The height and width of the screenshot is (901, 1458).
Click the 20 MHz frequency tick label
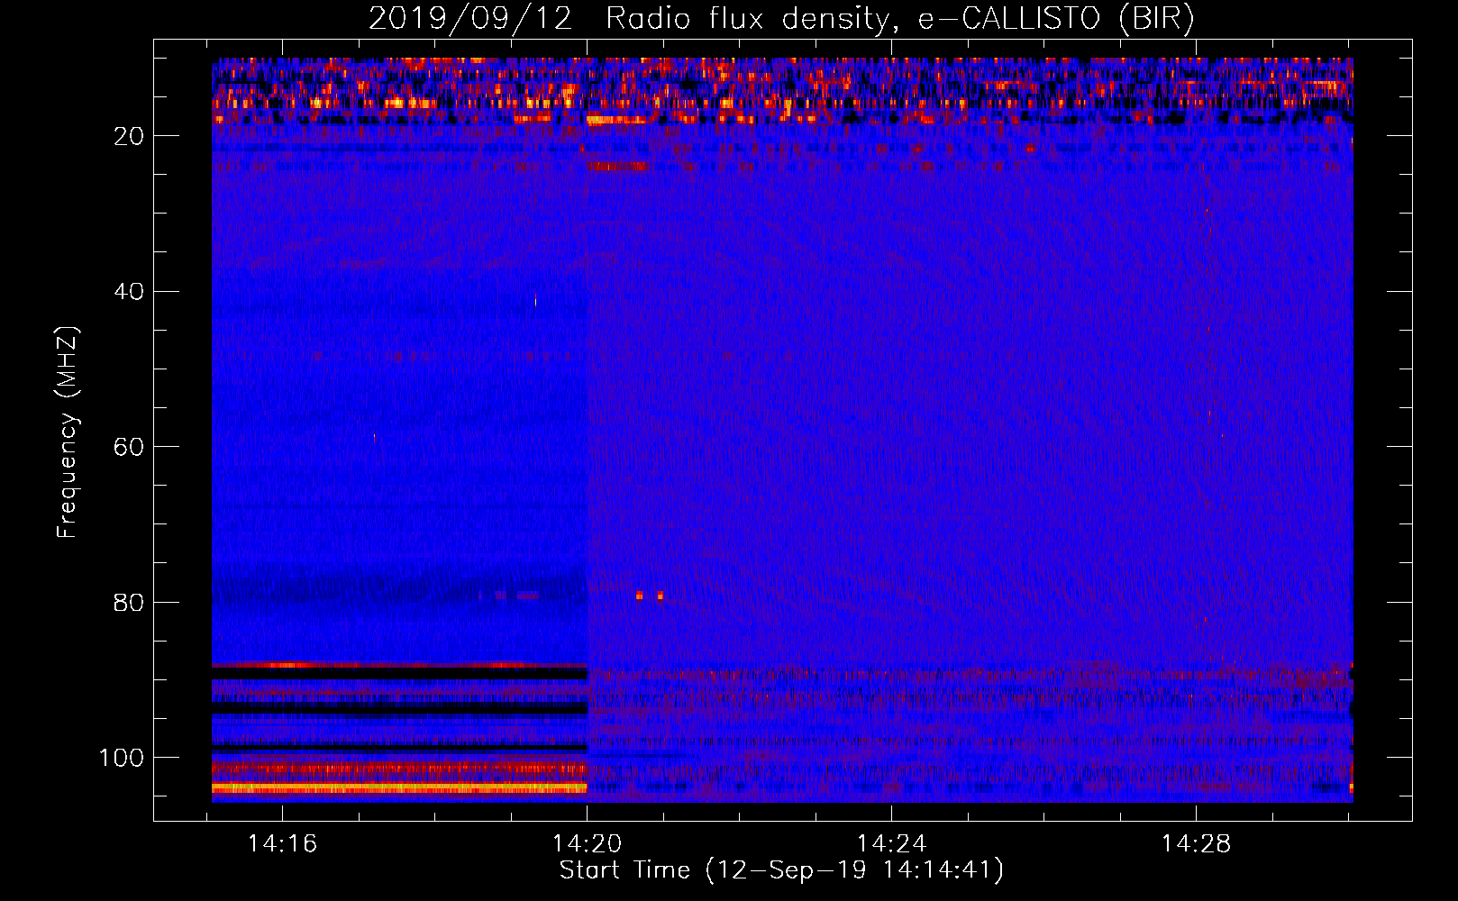tap(129, 136)
